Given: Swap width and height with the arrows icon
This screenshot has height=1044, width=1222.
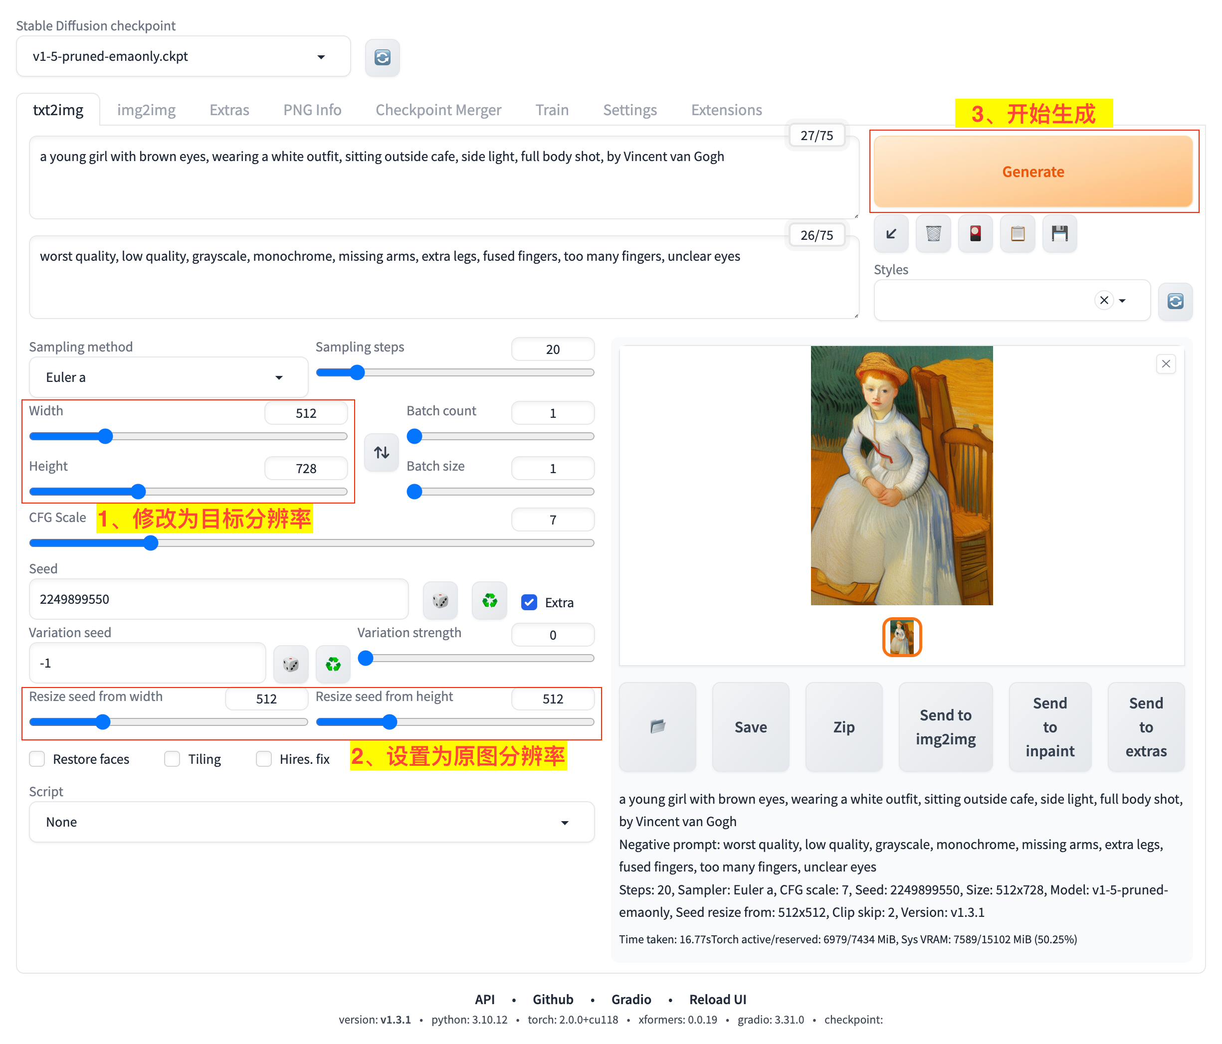Looking at the screenshot, I should tap(382, 452).
